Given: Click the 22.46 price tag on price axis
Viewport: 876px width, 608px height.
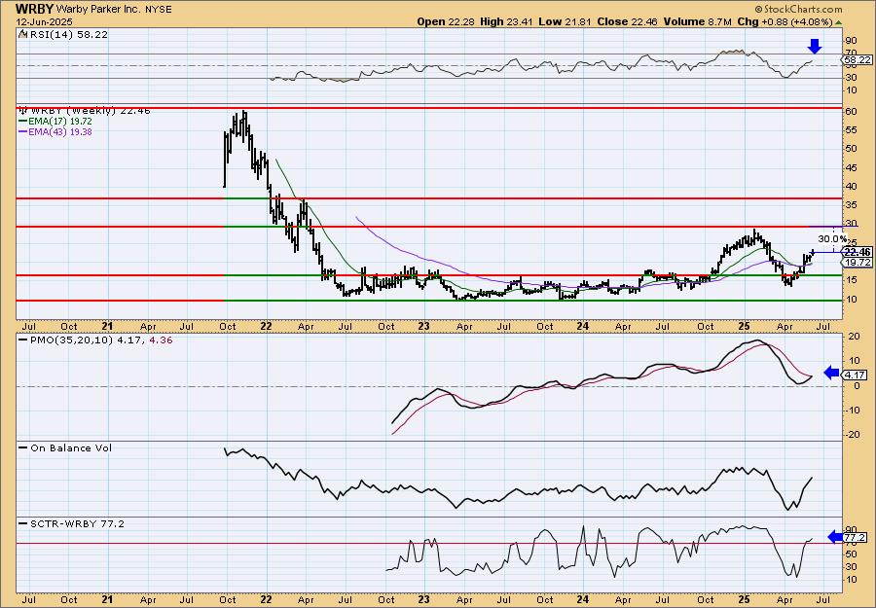Looking at the screenshot, I should (858, 252).
